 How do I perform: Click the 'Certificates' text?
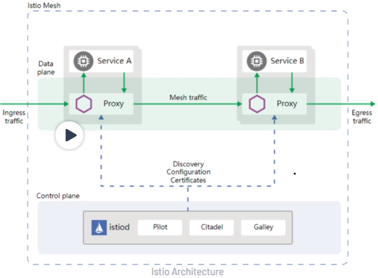pos(188,180)
